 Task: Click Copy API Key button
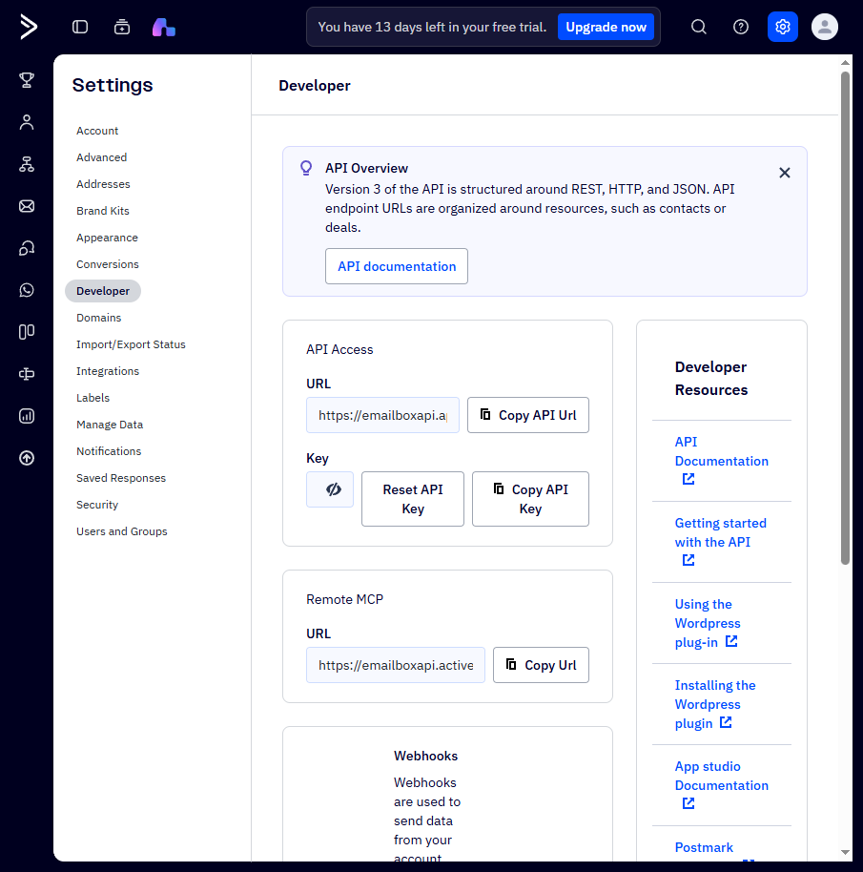(531, 499)
